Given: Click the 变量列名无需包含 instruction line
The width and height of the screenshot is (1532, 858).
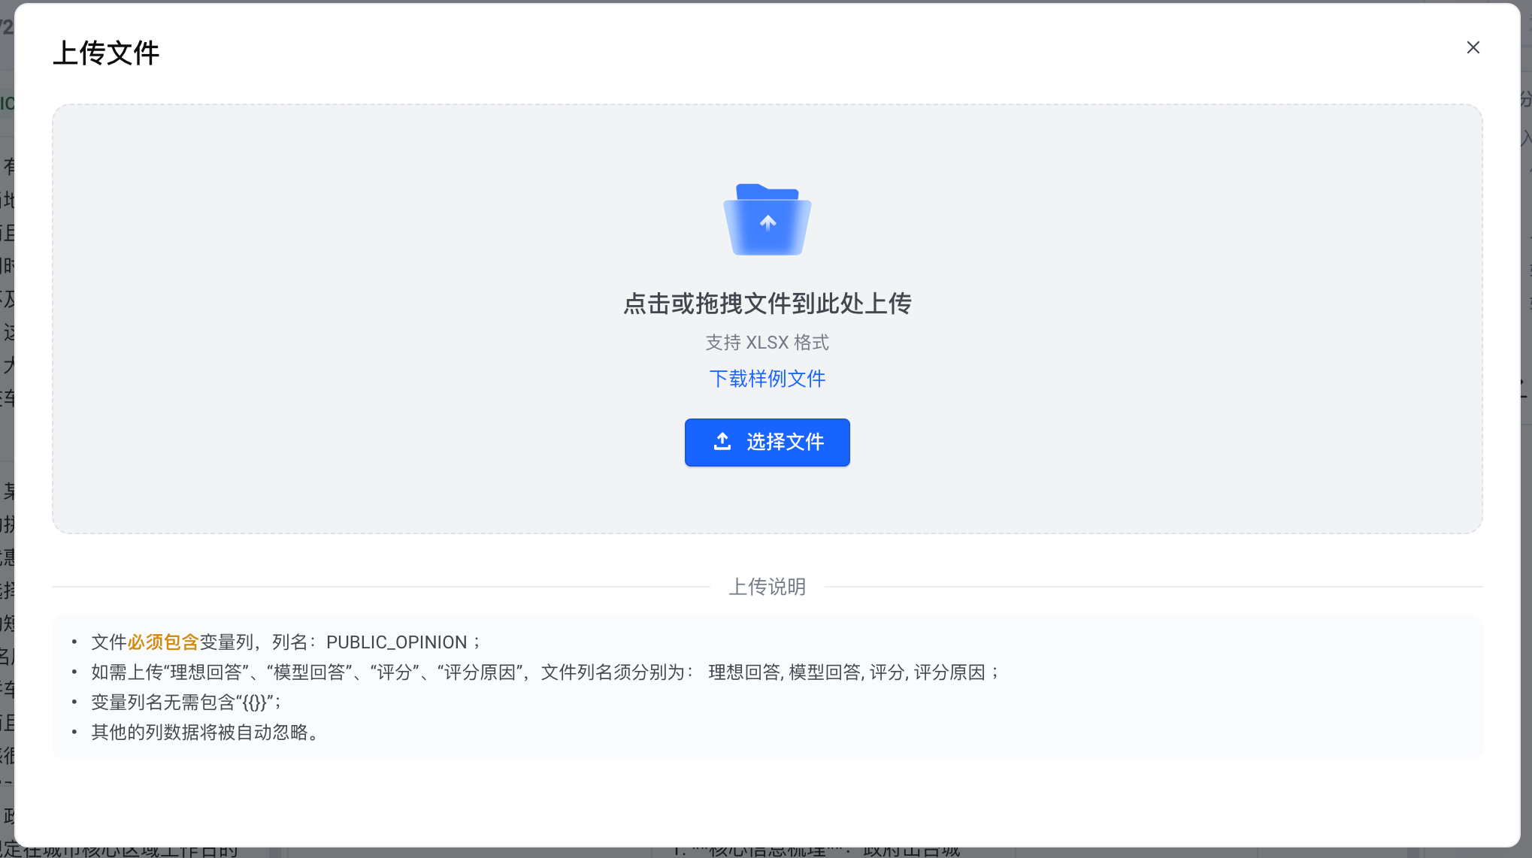Looking at the screenshot, I should pos(186,702).
